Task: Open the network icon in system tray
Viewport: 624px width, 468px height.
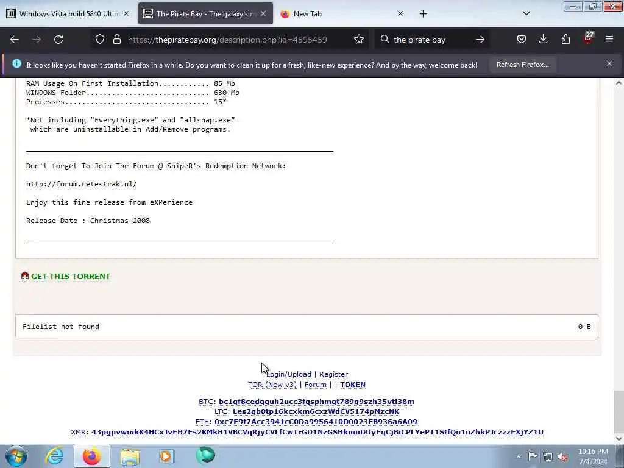Action: (548, 457)
